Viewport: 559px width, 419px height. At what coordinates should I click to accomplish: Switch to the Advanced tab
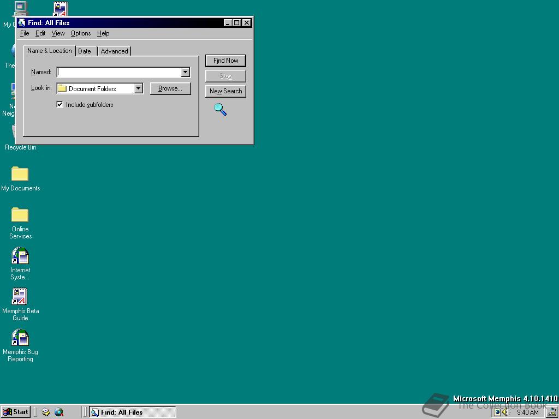114,51
